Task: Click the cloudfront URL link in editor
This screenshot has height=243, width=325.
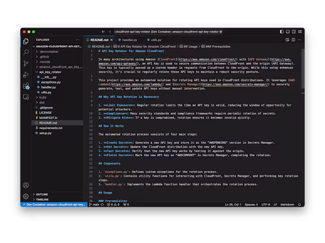Action: click(x=208, y=59)
